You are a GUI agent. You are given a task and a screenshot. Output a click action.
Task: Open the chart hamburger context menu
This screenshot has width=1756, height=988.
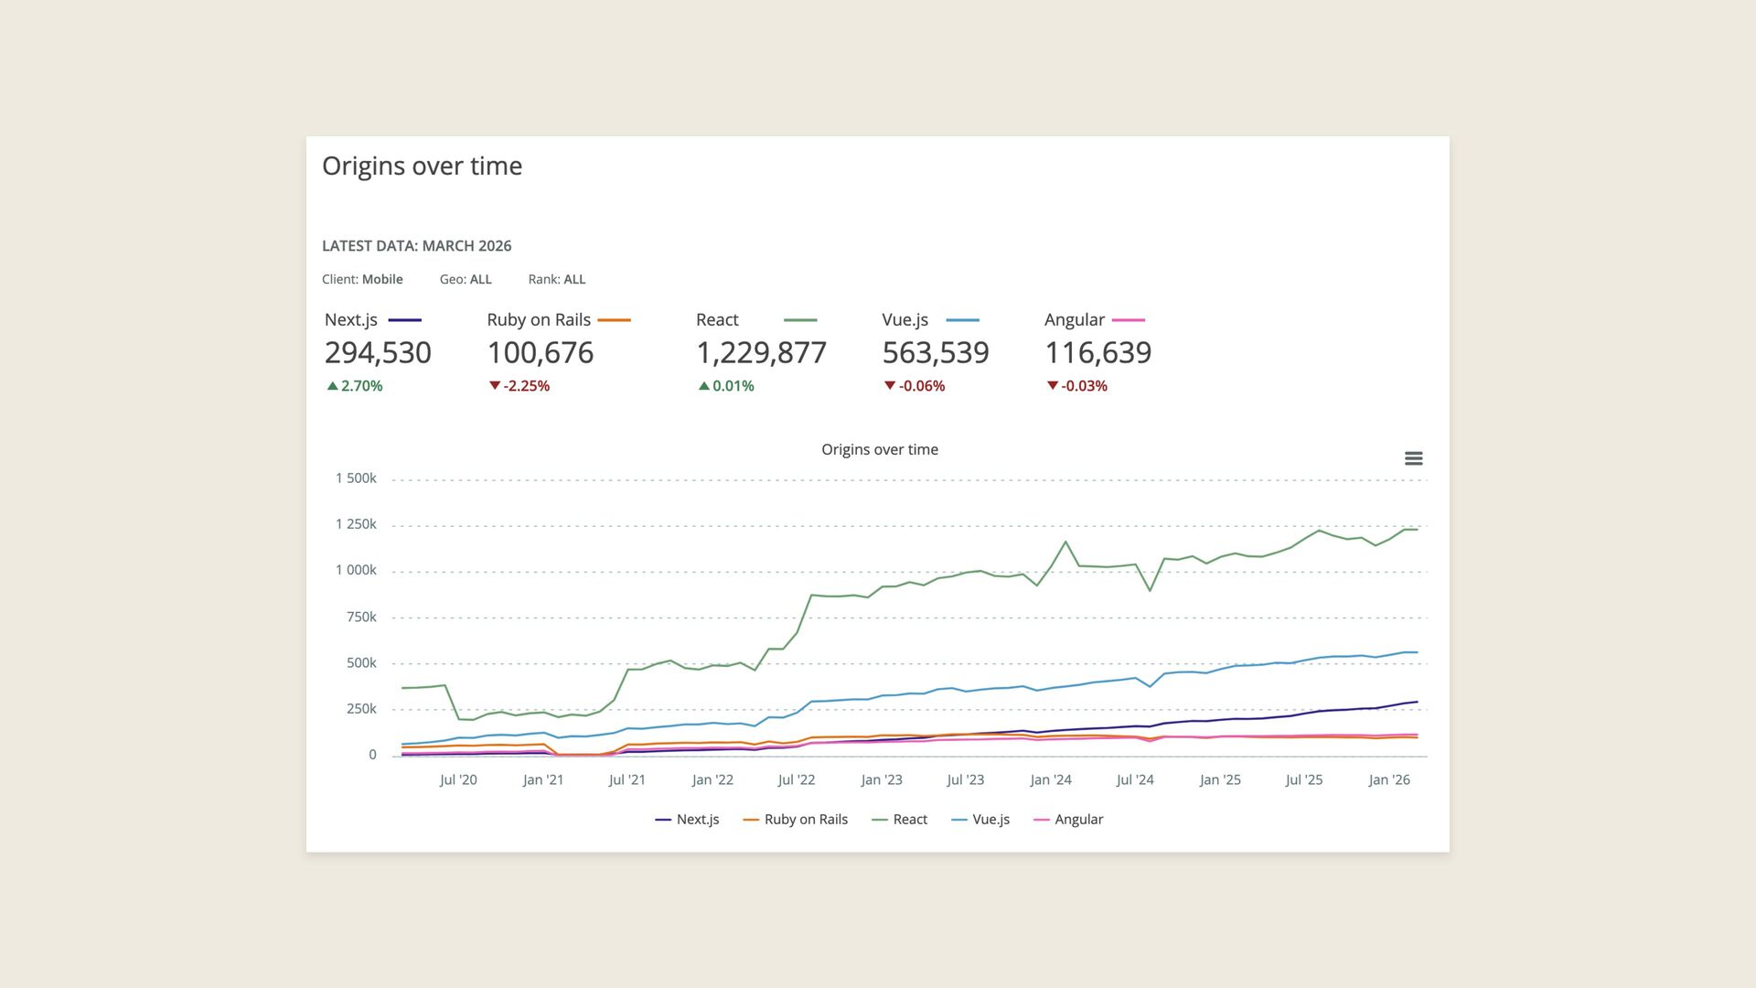tap(1413, 458)
